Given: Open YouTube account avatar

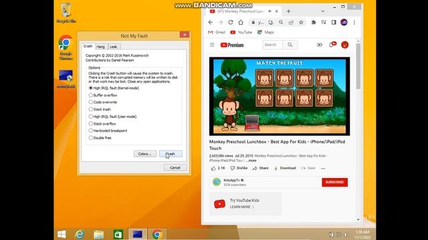Looking at the screenshot, I should click(x=345, y=45).
